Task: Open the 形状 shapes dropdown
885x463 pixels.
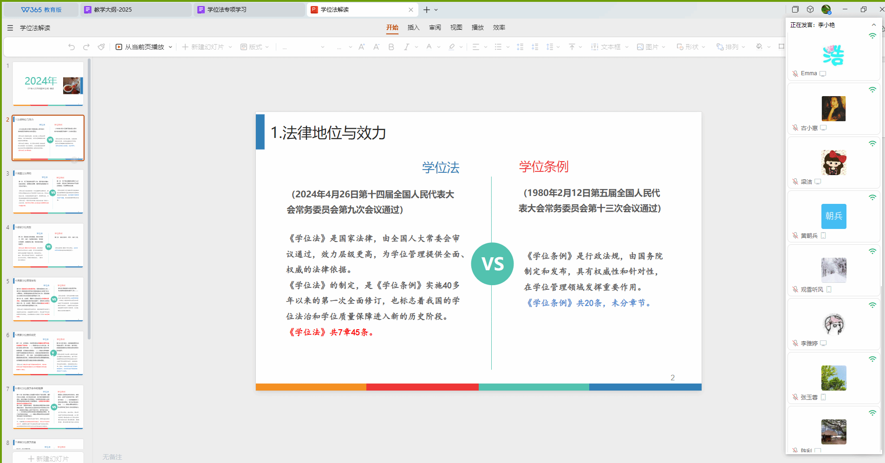Action: coord(703,47)
